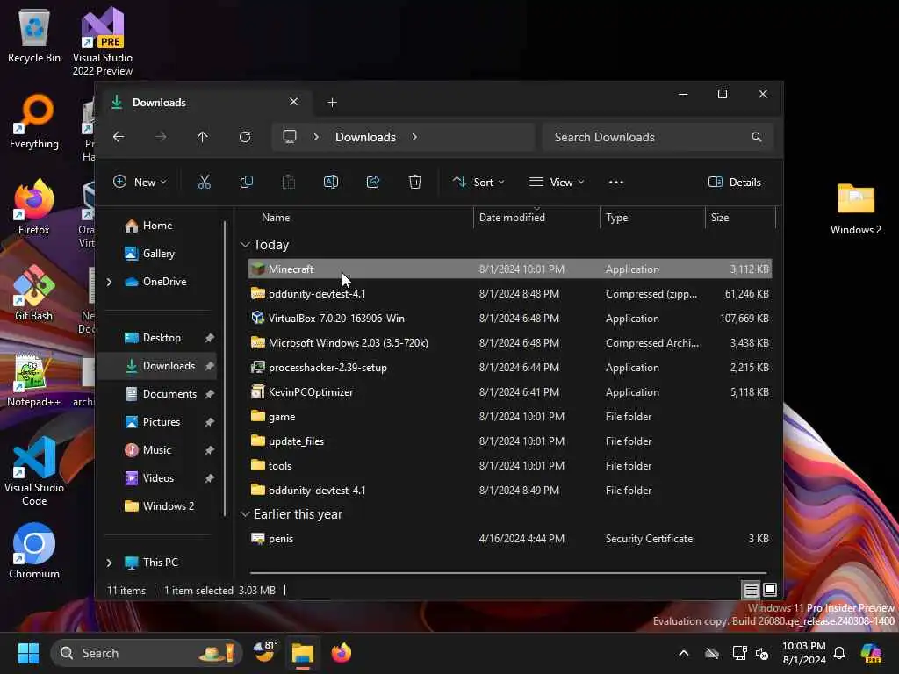The height and width of the screenshot is (674, 899).
Task: Select Chromium desktop shortcut
Action: [34, 550]
